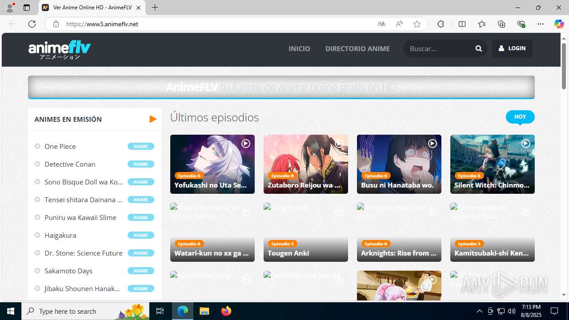The width and height of the screenshot is (569, 320).
Task: Click the search magnifier icon
Action: pyautogui.click(x=478, y=48)
